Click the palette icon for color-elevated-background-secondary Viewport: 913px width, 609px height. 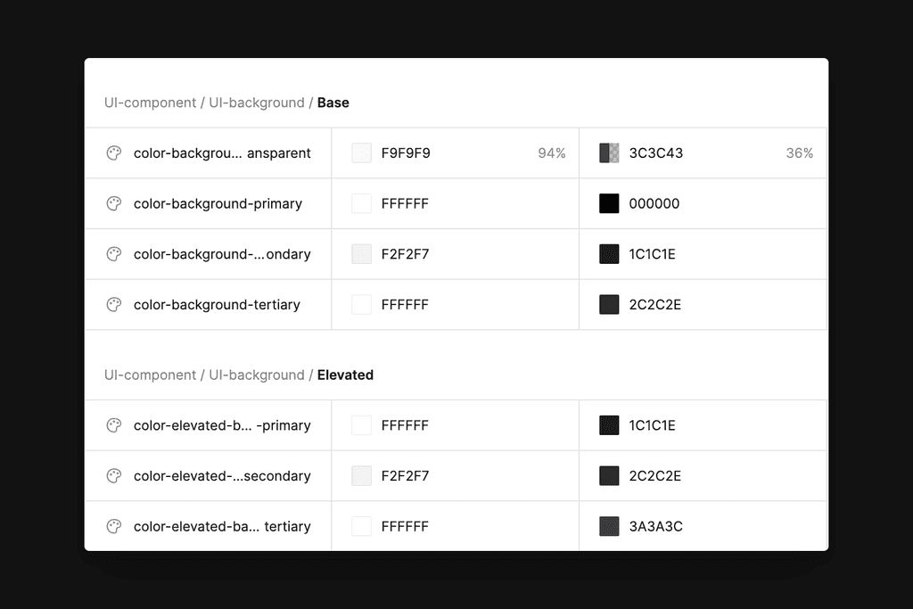pos(113,475)
